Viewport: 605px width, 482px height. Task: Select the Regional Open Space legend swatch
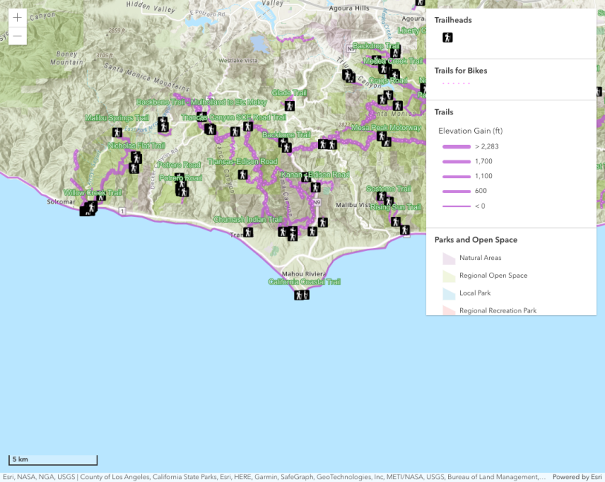click(x=448, y=276)
